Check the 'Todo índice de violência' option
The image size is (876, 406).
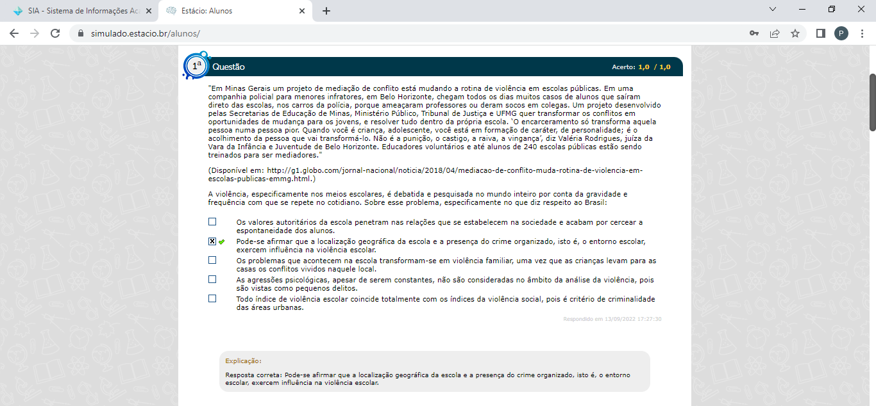(x=212, y=299)
